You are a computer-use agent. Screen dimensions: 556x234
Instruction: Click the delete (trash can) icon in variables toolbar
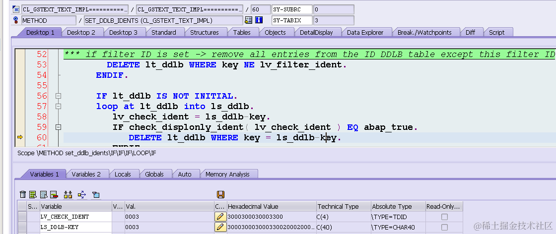pyautogui.click(x=23, y=194)
